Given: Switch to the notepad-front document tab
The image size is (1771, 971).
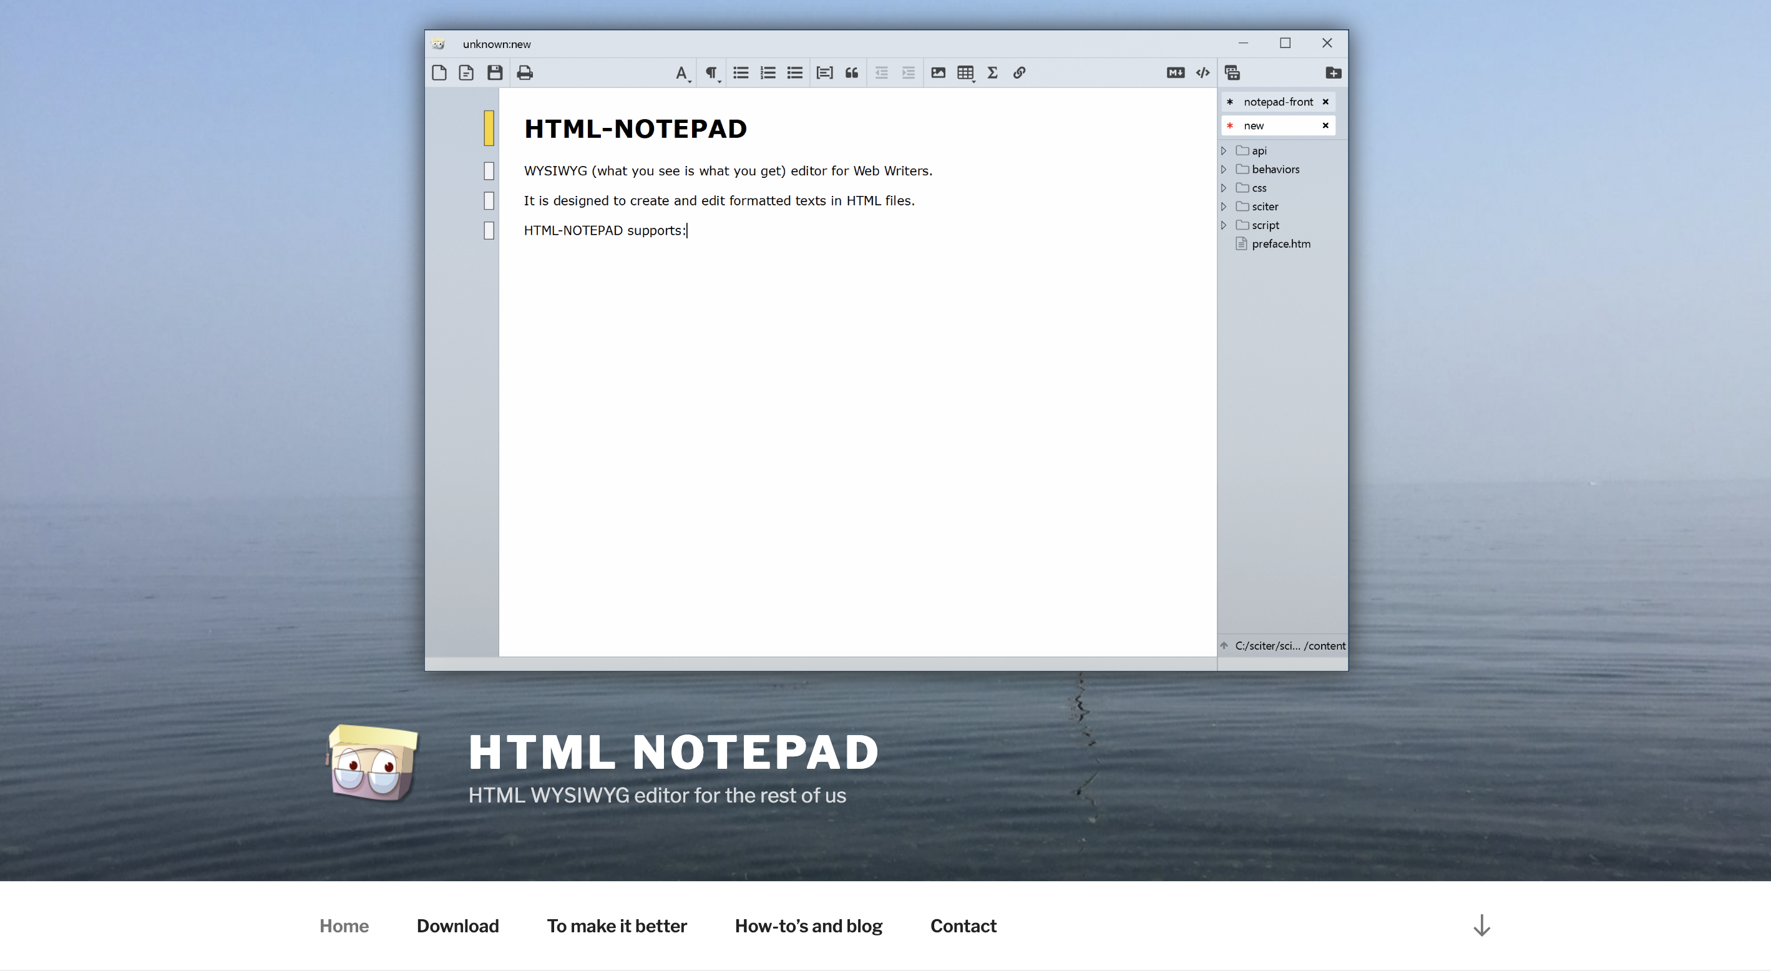Looking at the screenshot, I should (1277, 102).
